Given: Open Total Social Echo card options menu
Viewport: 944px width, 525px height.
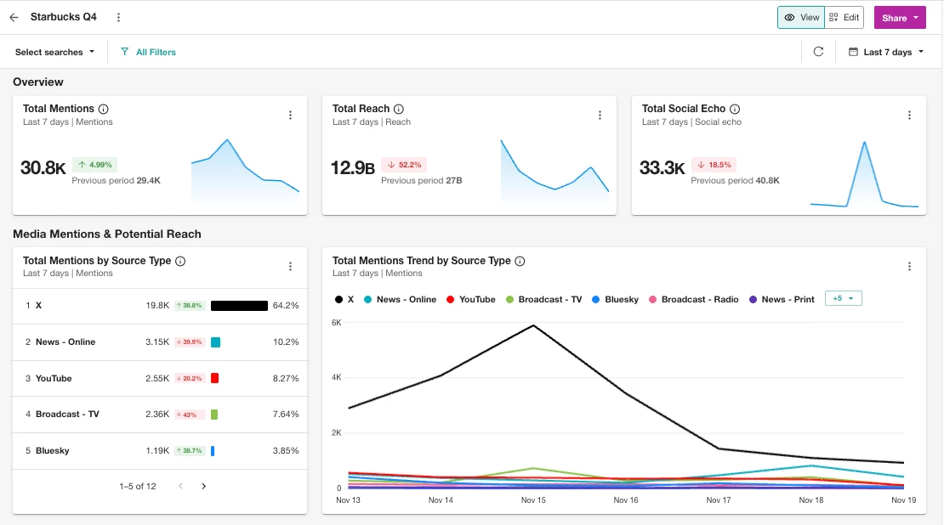Looking at the screenshot, I should pyautogui.click(x=909, y=115).
